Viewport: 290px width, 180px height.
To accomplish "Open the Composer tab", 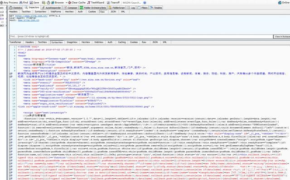I will pyautogui.click(x=71, y=8).
